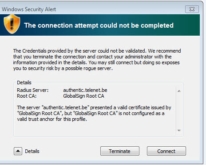
Task: Click the Windows Security Alert title text
Action: point(29,9)
